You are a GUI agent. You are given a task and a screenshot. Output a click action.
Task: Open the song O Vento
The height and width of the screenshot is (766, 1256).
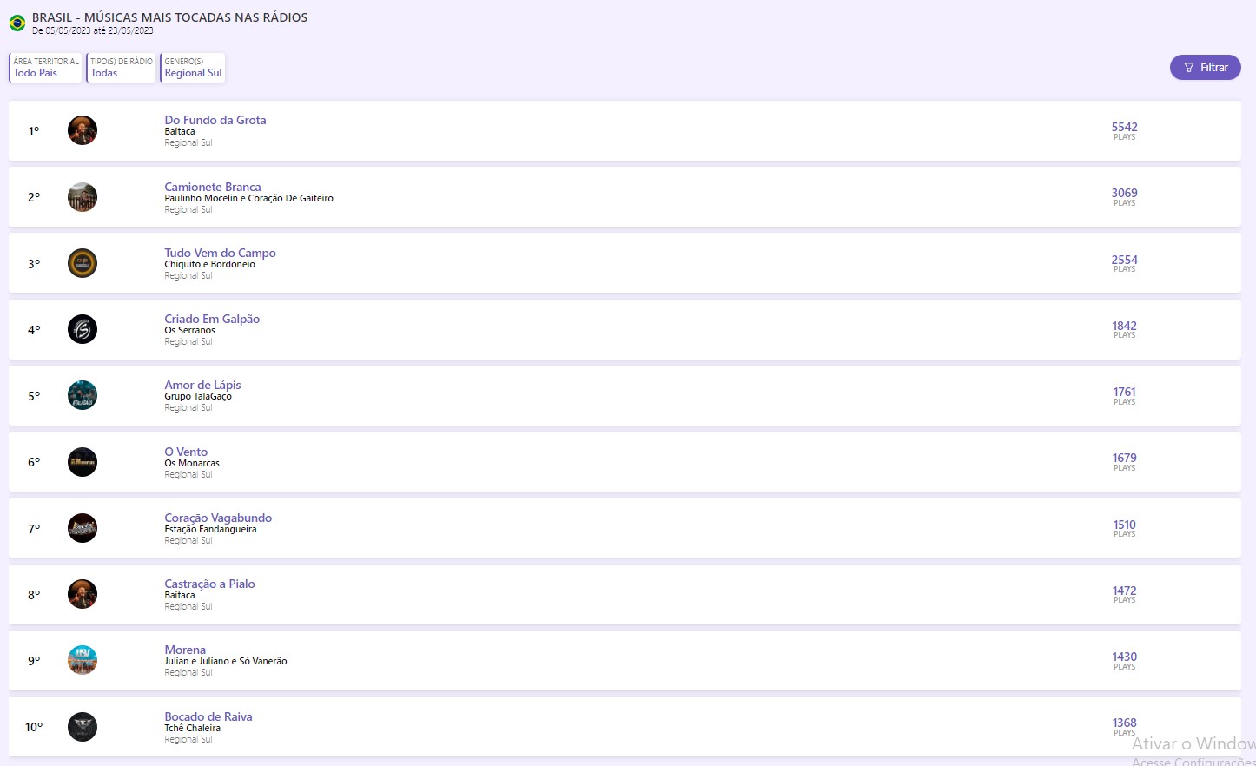pos(186,452)
